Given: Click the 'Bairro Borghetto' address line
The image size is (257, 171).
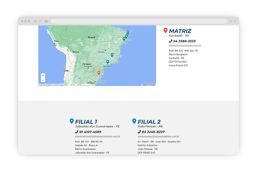Looking at the screenshot, I should (x=178, y=54).
